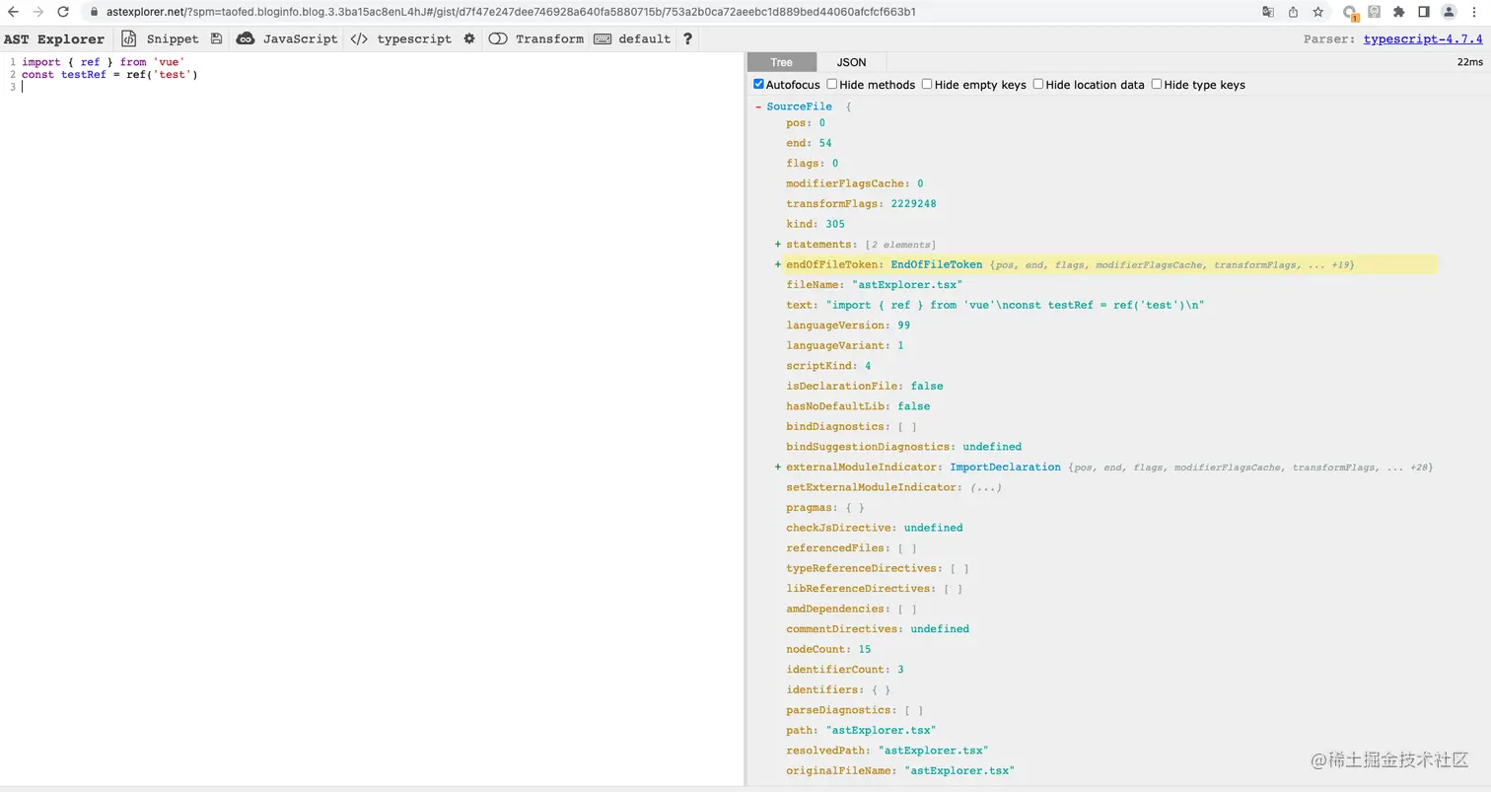Enable Hide empty keys checkbox
Screen dimensions: 1491x792
[927, 84]
